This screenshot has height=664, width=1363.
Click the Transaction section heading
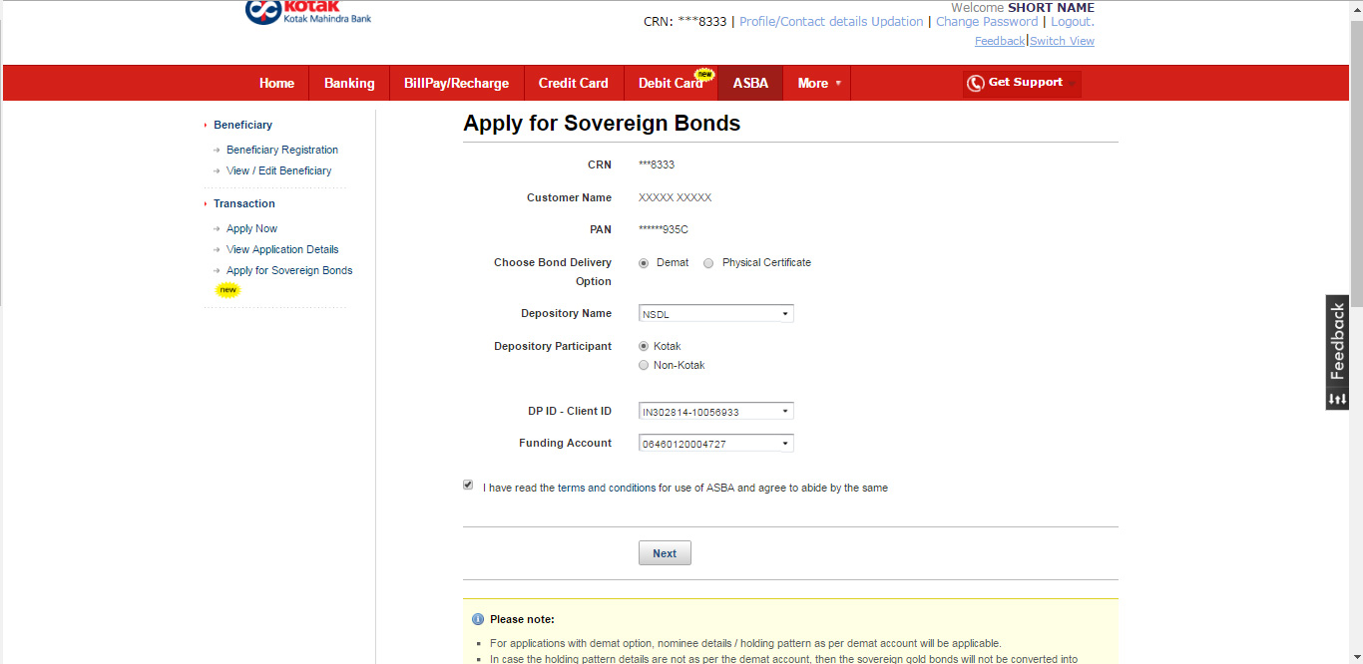244,203
